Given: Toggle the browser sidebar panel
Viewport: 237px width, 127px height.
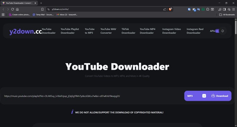Looking at the screenshot, I should [x=224, y=9].
